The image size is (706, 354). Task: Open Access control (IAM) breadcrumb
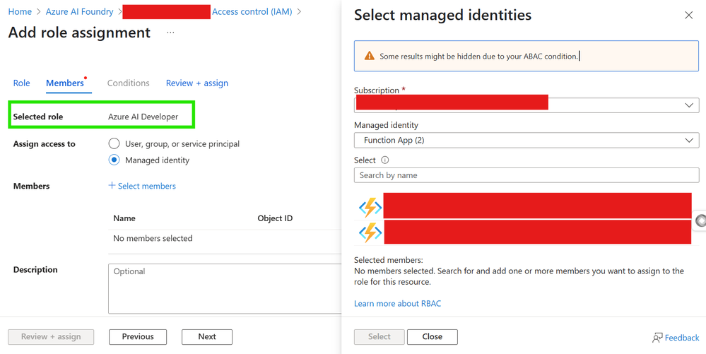tap(252, 12)
